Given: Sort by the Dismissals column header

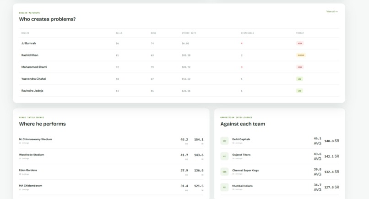Looking at the screenshot, I should click(247, 33).
